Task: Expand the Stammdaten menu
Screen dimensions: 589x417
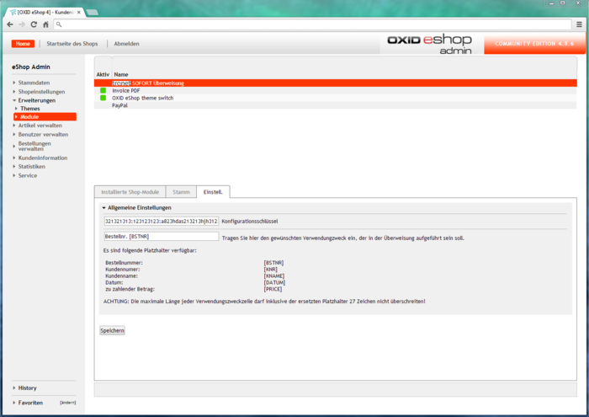Action: point(34,83)
